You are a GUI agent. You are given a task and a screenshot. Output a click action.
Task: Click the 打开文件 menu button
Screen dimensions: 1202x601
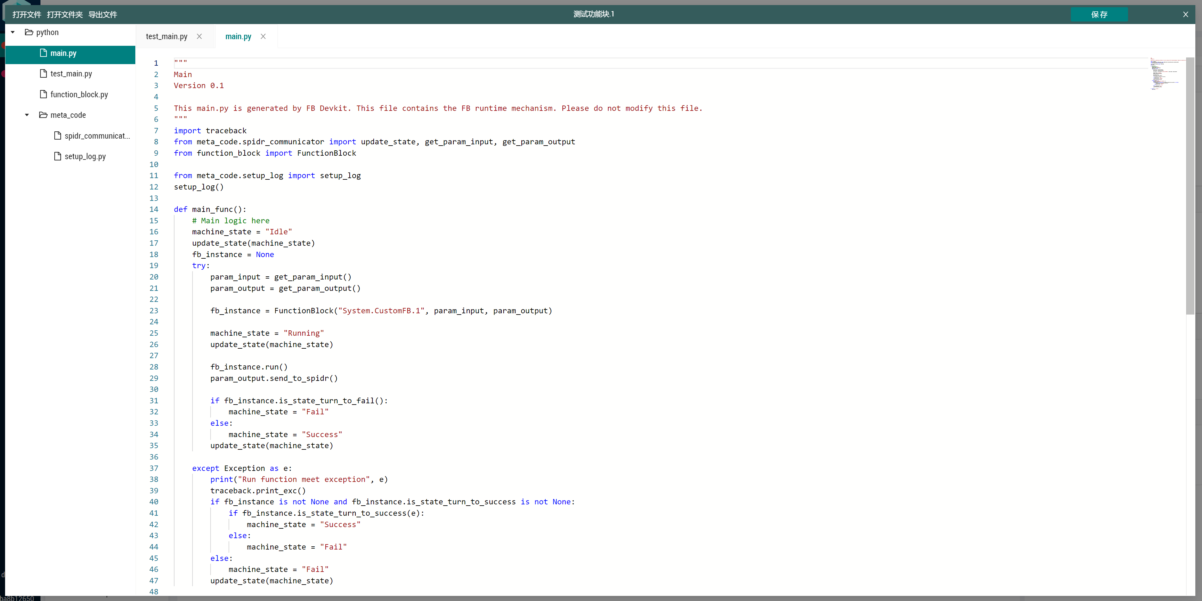coord(27,15)
